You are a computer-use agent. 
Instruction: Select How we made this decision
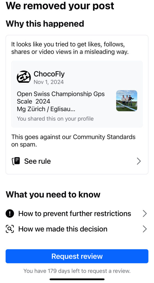(x=77, y=229)
